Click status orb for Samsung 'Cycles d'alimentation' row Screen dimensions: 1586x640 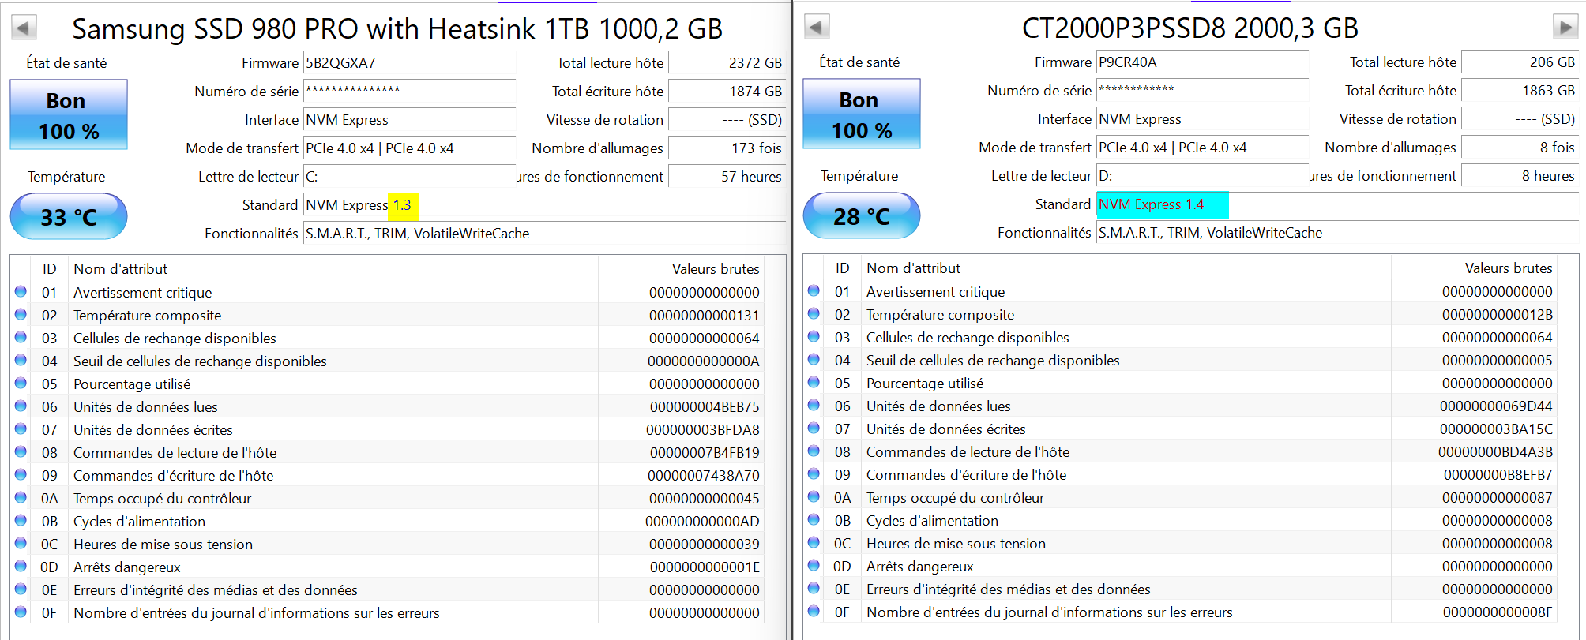pos(21,521)
